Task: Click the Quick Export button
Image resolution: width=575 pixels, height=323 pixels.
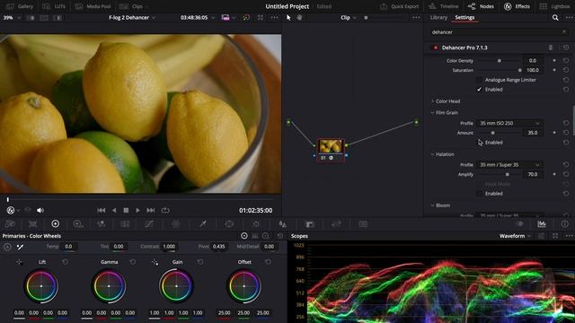Action: click(399, 6)
